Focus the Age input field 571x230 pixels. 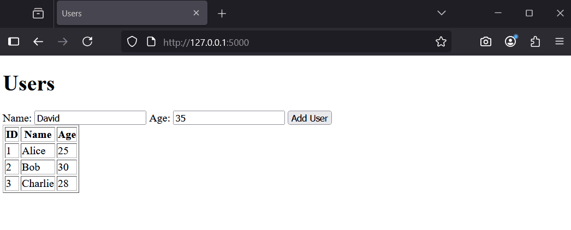pos(229,118)
